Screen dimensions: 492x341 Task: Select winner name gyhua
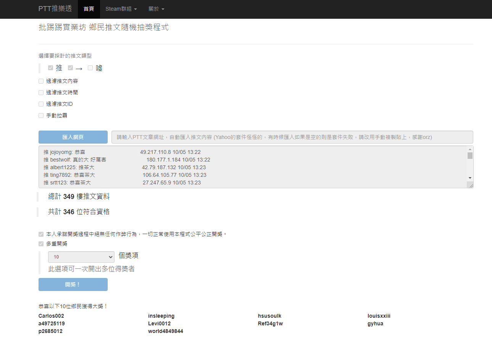click(375, 324)
